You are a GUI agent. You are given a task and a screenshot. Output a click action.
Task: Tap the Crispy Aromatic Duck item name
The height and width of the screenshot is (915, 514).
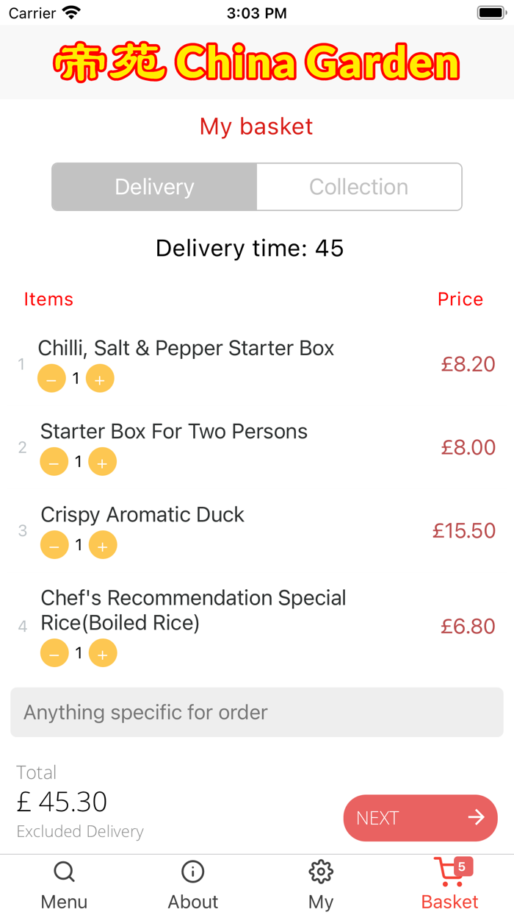click(x=142, y=515)
